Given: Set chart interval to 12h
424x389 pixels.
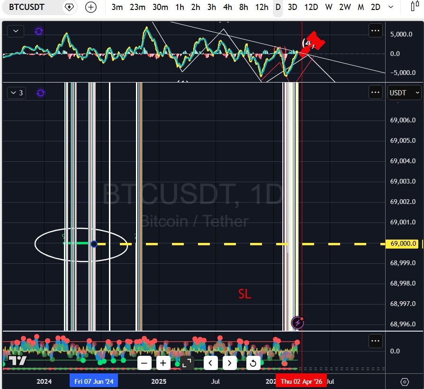Looking at the screenshot, I should (262, 7).
